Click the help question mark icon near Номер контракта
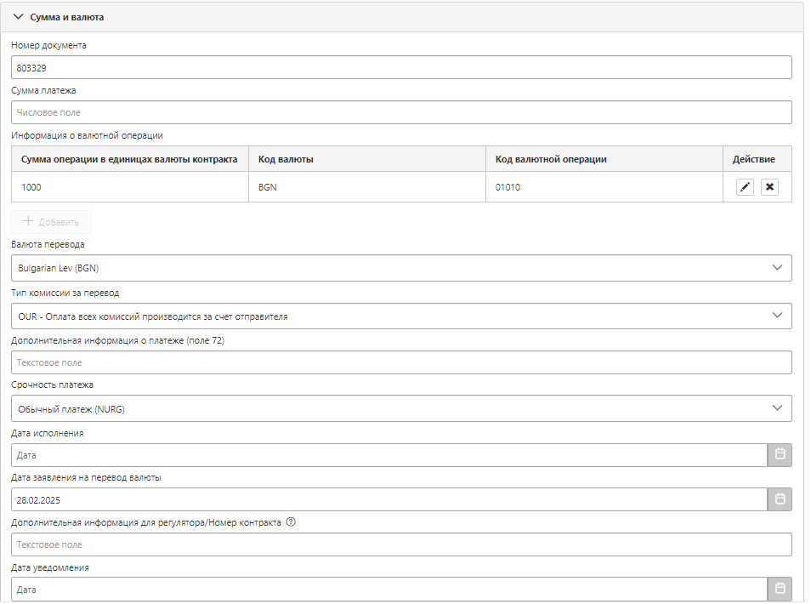The height and width of the screenshot is (604, 811). (x=291, y=522)
